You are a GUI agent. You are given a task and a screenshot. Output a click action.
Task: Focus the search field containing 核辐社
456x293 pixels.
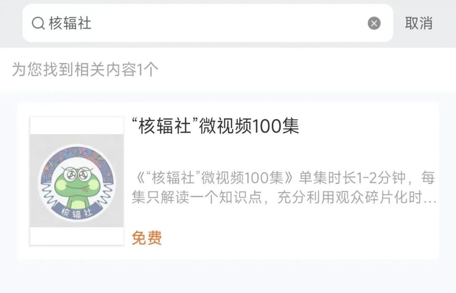(208, 23)
